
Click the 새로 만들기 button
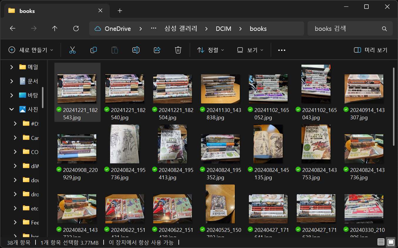click(x=31, y=50)
